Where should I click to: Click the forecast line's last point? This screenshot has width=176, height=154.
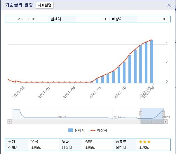point(151,40)
